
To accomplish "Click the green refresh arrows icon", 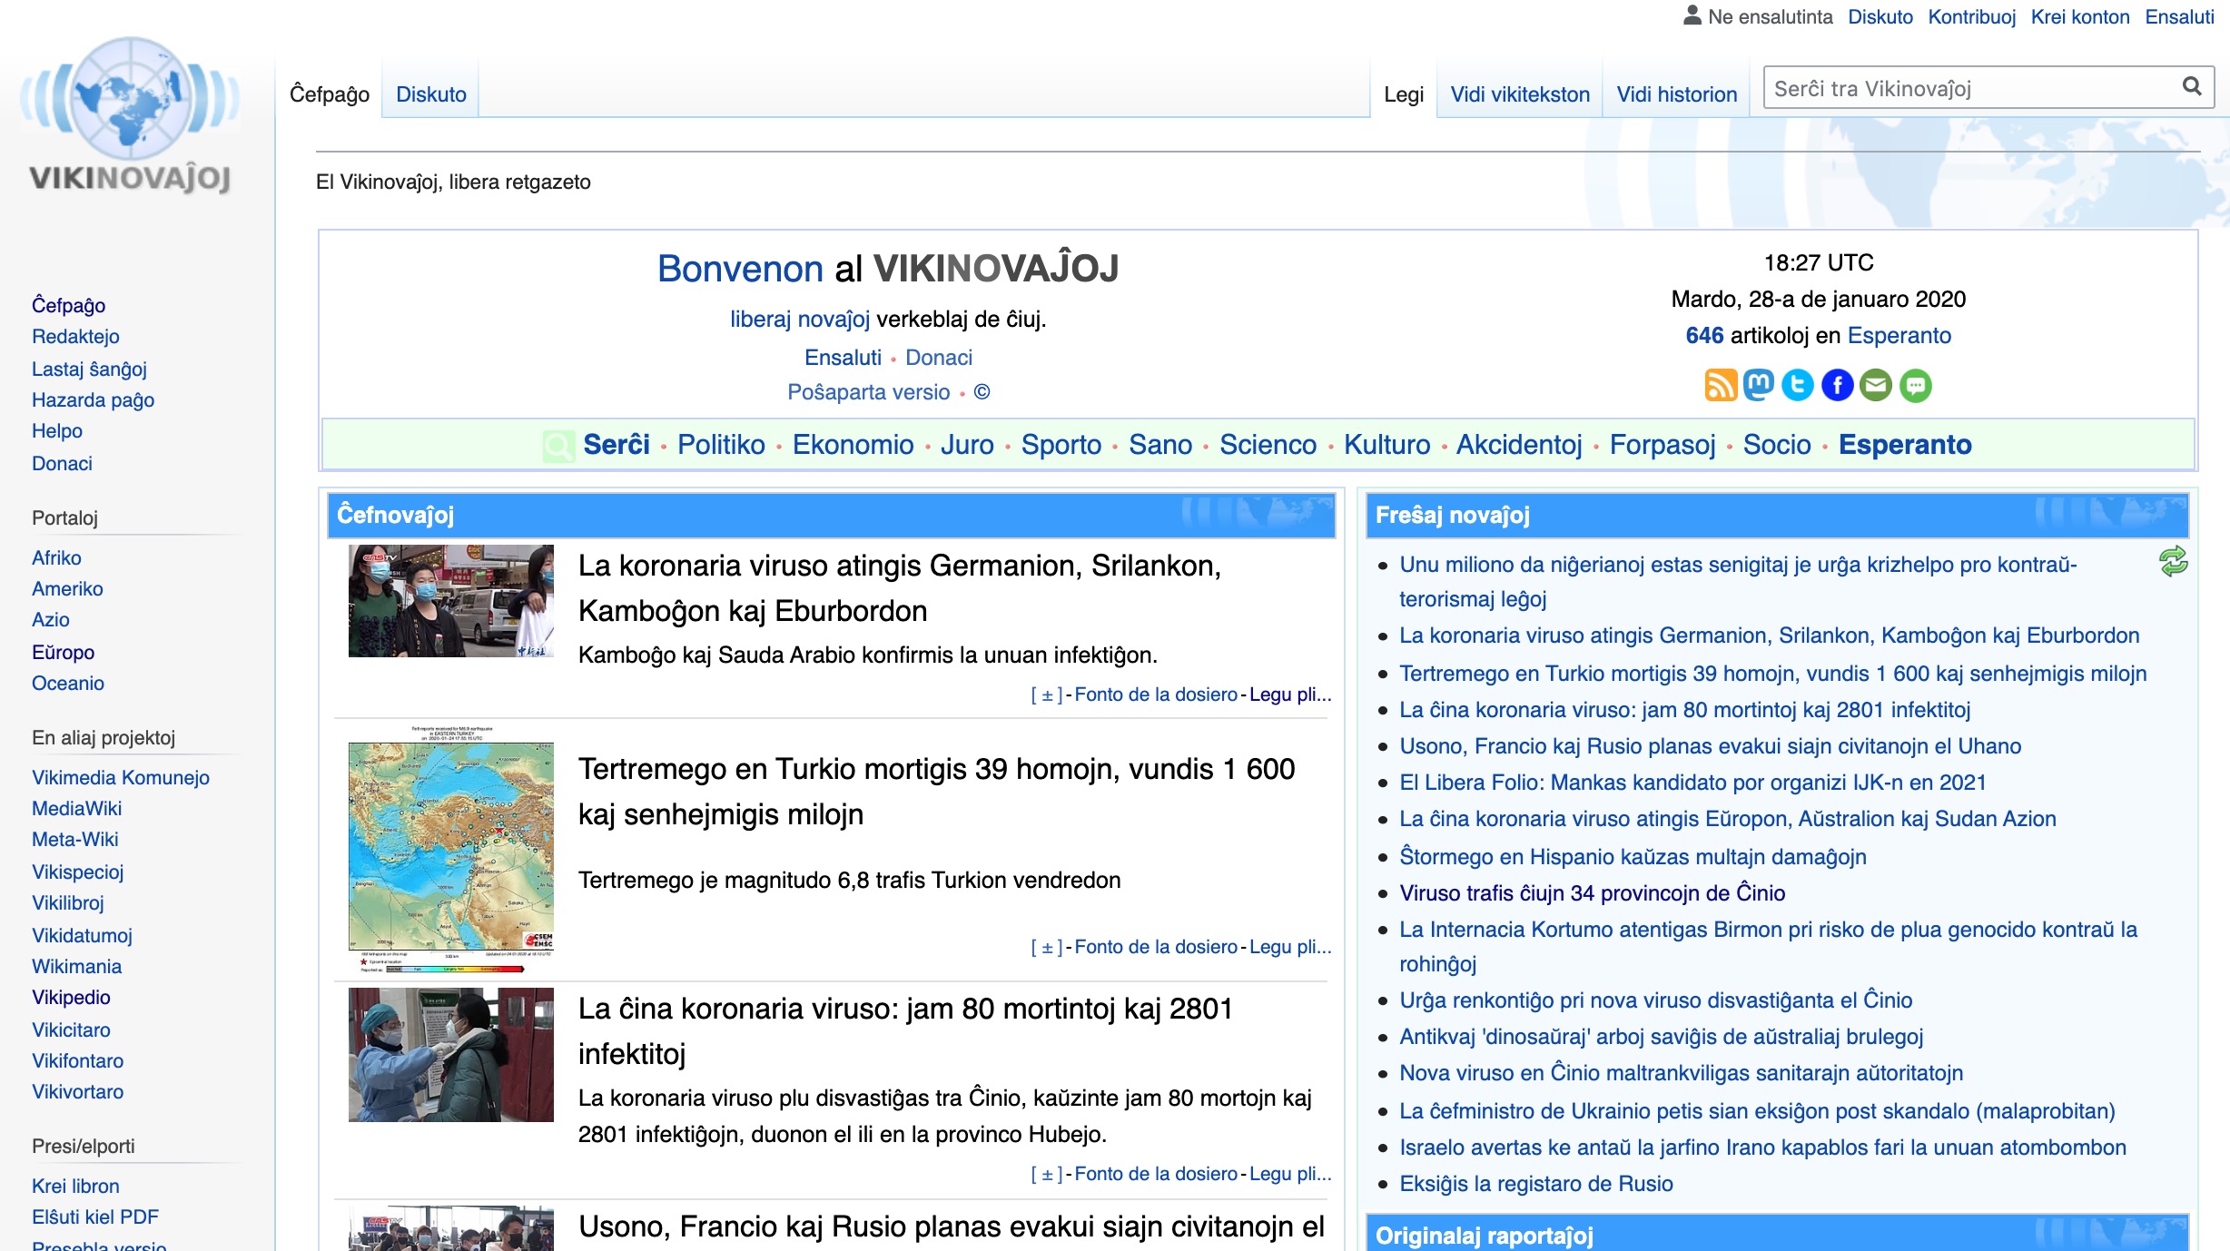I will click(2174, 562).
